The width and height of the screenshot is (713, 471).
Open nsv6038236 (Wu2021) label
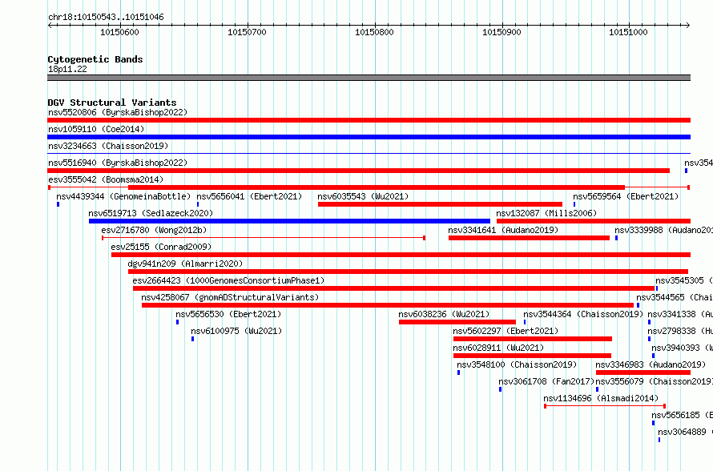pyautogui.click(x=445, y=314)
